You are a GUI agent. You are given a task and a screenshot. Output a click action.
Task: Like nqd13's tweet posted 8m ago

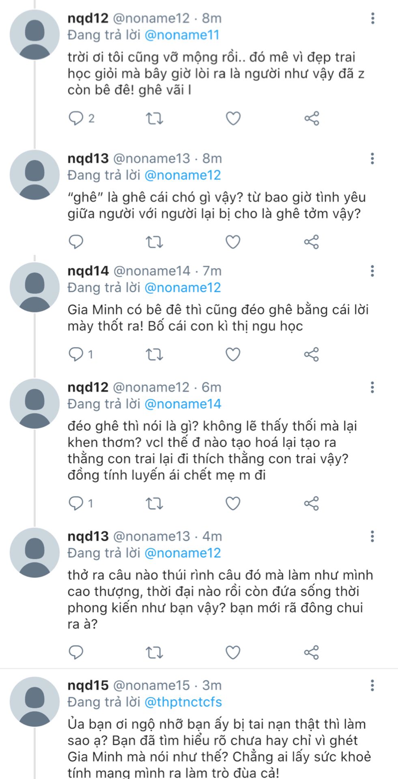tap(233, 242)
